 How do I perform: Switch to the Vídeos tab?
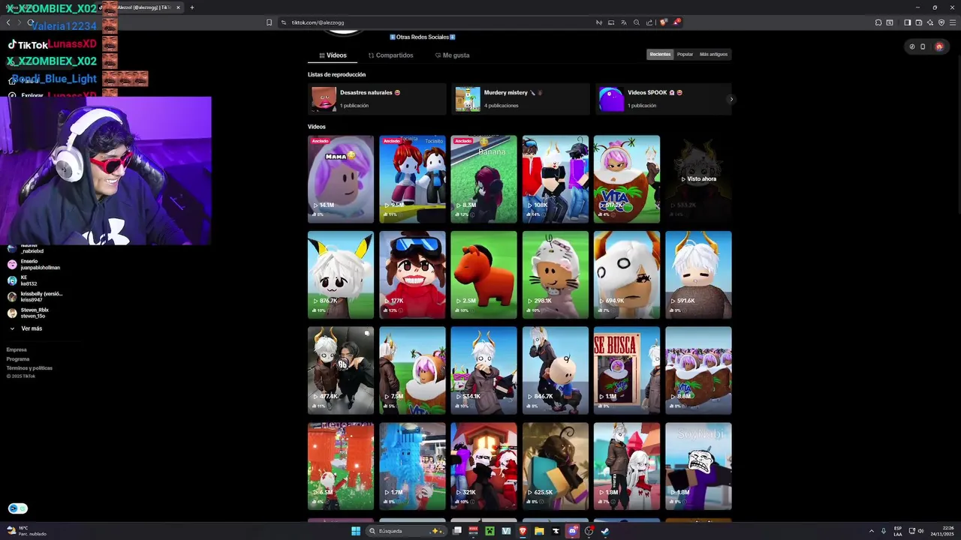[x=333, y=55]
